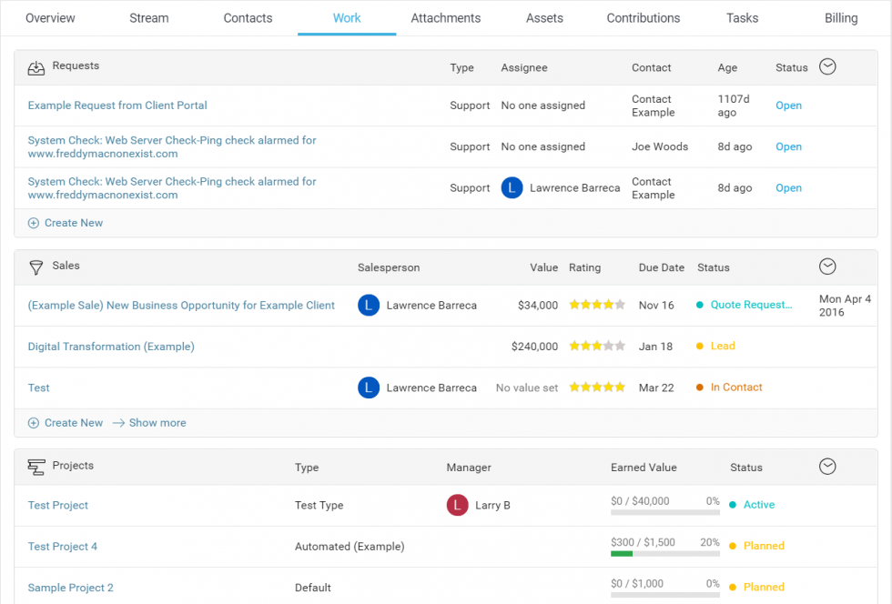
Task: Click the Sales funnel icon
Action: pyautogui.click(x=36, y=267)
